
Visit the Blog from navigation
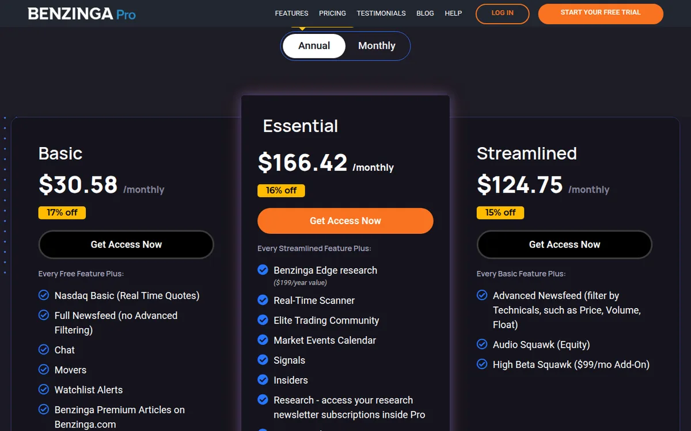click(x=425, y=13)
